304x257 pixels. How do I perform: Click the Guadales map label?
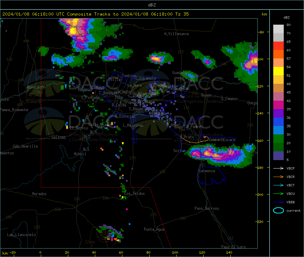180,73
